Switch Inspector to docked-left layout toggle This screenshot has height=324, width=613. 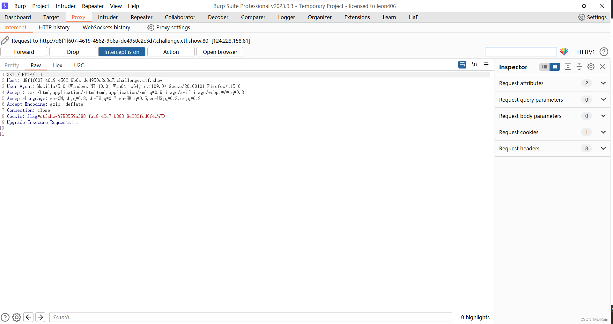click(544, 67)
